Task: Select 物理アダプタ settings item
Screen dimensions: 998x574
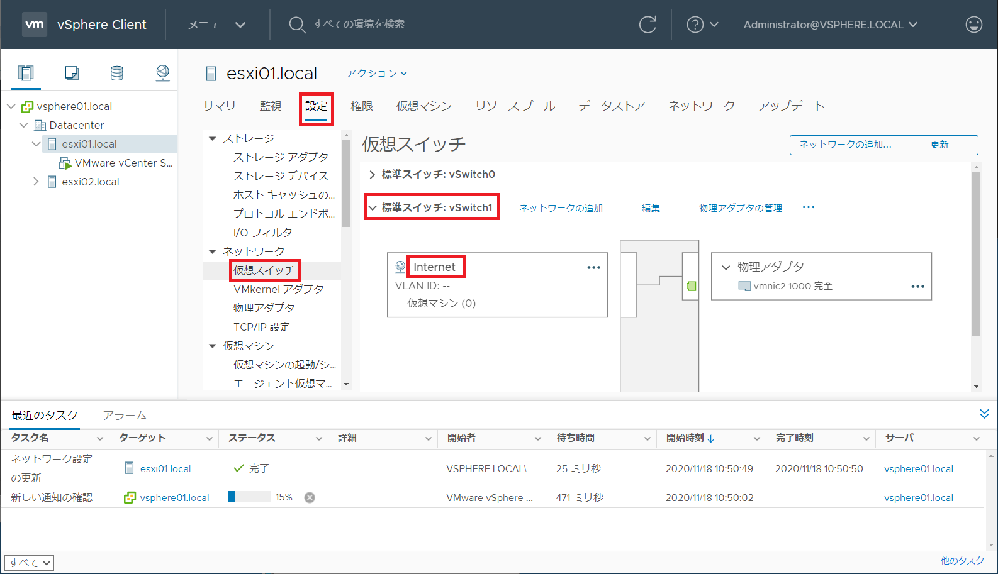Action: click(x=264, y=308)
